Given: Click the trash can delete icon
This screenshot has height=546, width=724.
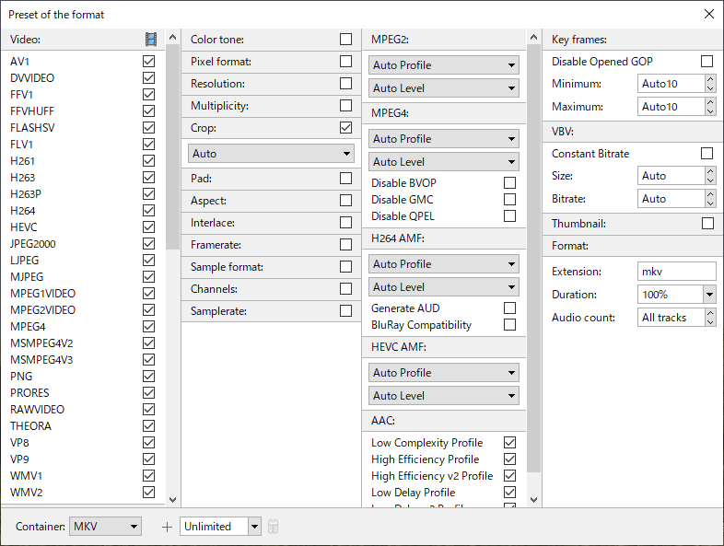Looking at the screenshot, I should [x=273, y=526].
